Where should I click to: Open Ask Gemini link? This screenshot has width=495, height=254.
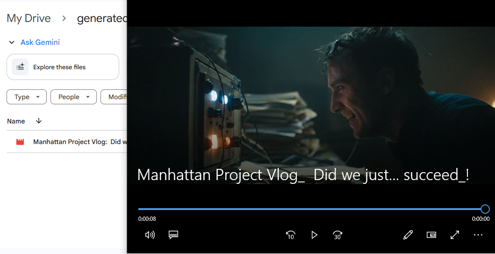point(40,42)
